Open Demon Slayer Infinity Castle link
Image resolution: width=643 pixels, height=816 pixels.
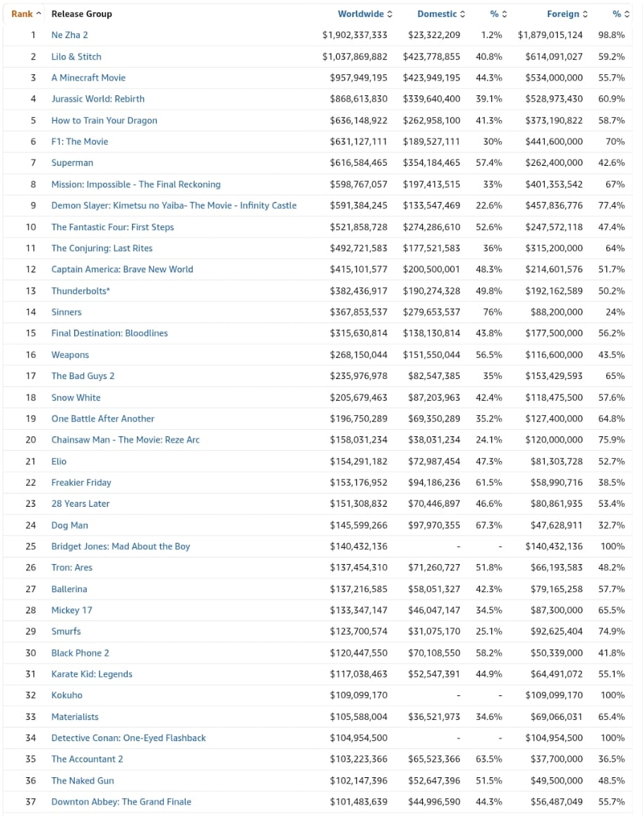point(174,205)
